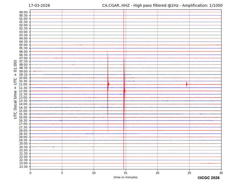251x188 pixels.
Task: Select the 00:00 time label on the y-axis
Action: [23, 12]
